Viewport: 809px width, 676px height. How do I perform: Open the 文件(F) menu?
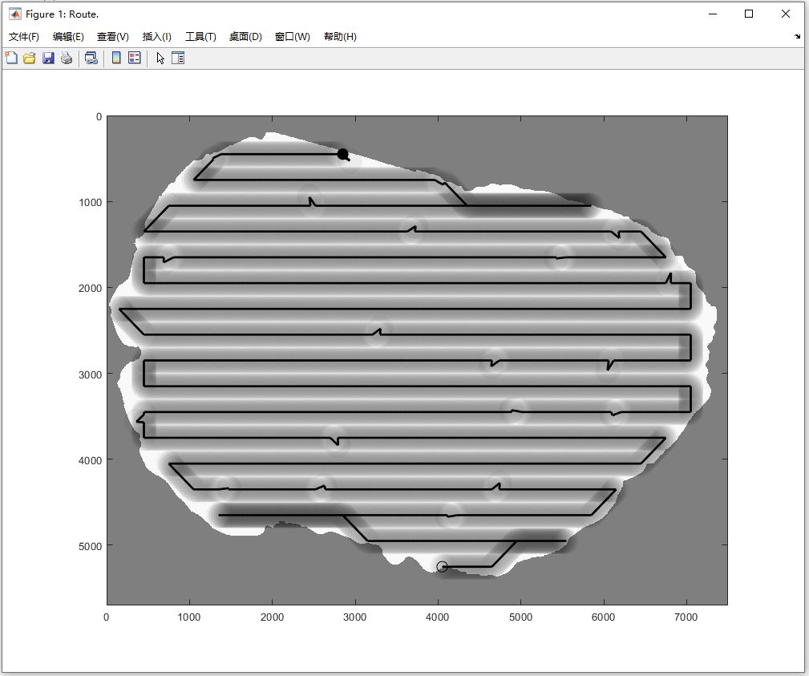click(24, 37)
